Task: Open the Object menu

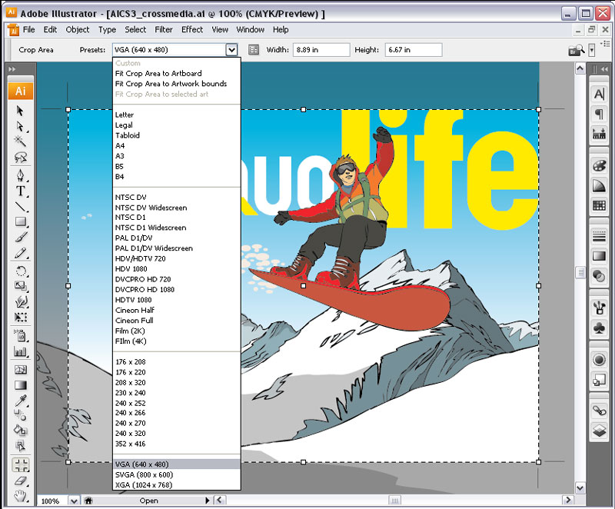Action: (x=78, y=30)
